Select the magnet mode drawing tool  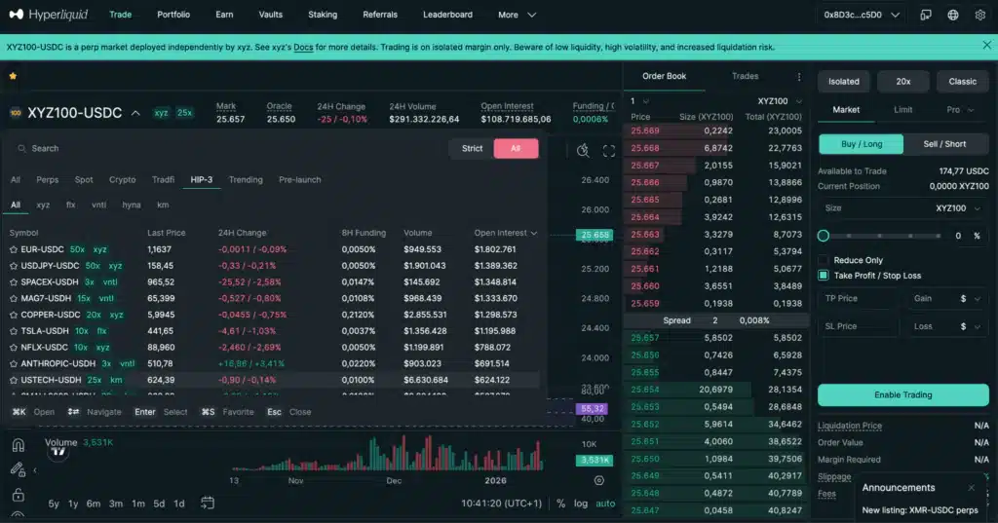pos(18,445)
